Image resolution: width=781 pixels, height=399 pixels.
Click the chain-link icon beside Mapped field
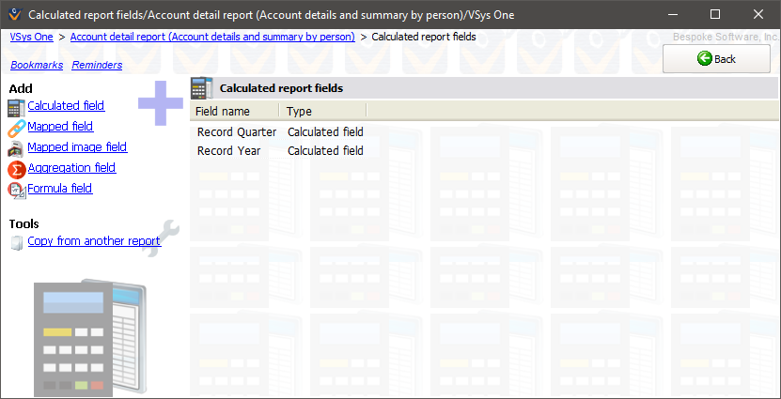click(16, 129)
